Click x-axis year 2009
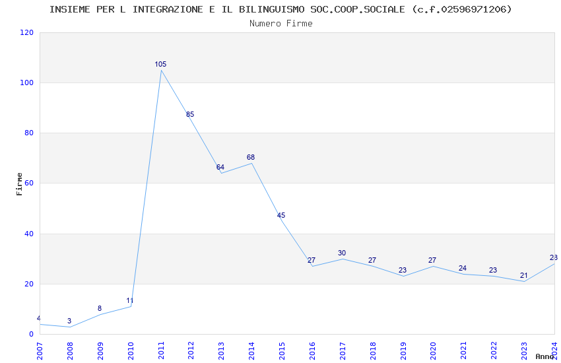The image size is (561, 363). [100, 351]
